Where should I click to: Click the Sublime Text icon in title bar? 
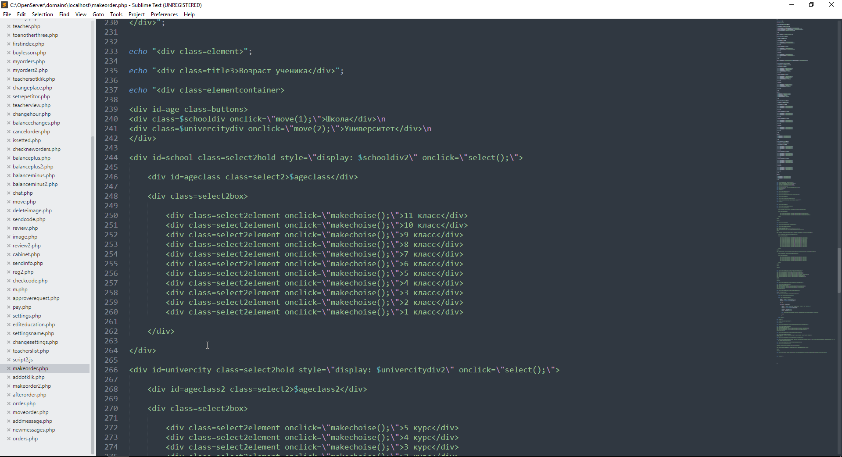tap(4, 5)
